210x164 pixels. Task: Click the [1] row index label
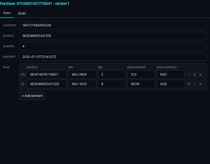point(23,84)
